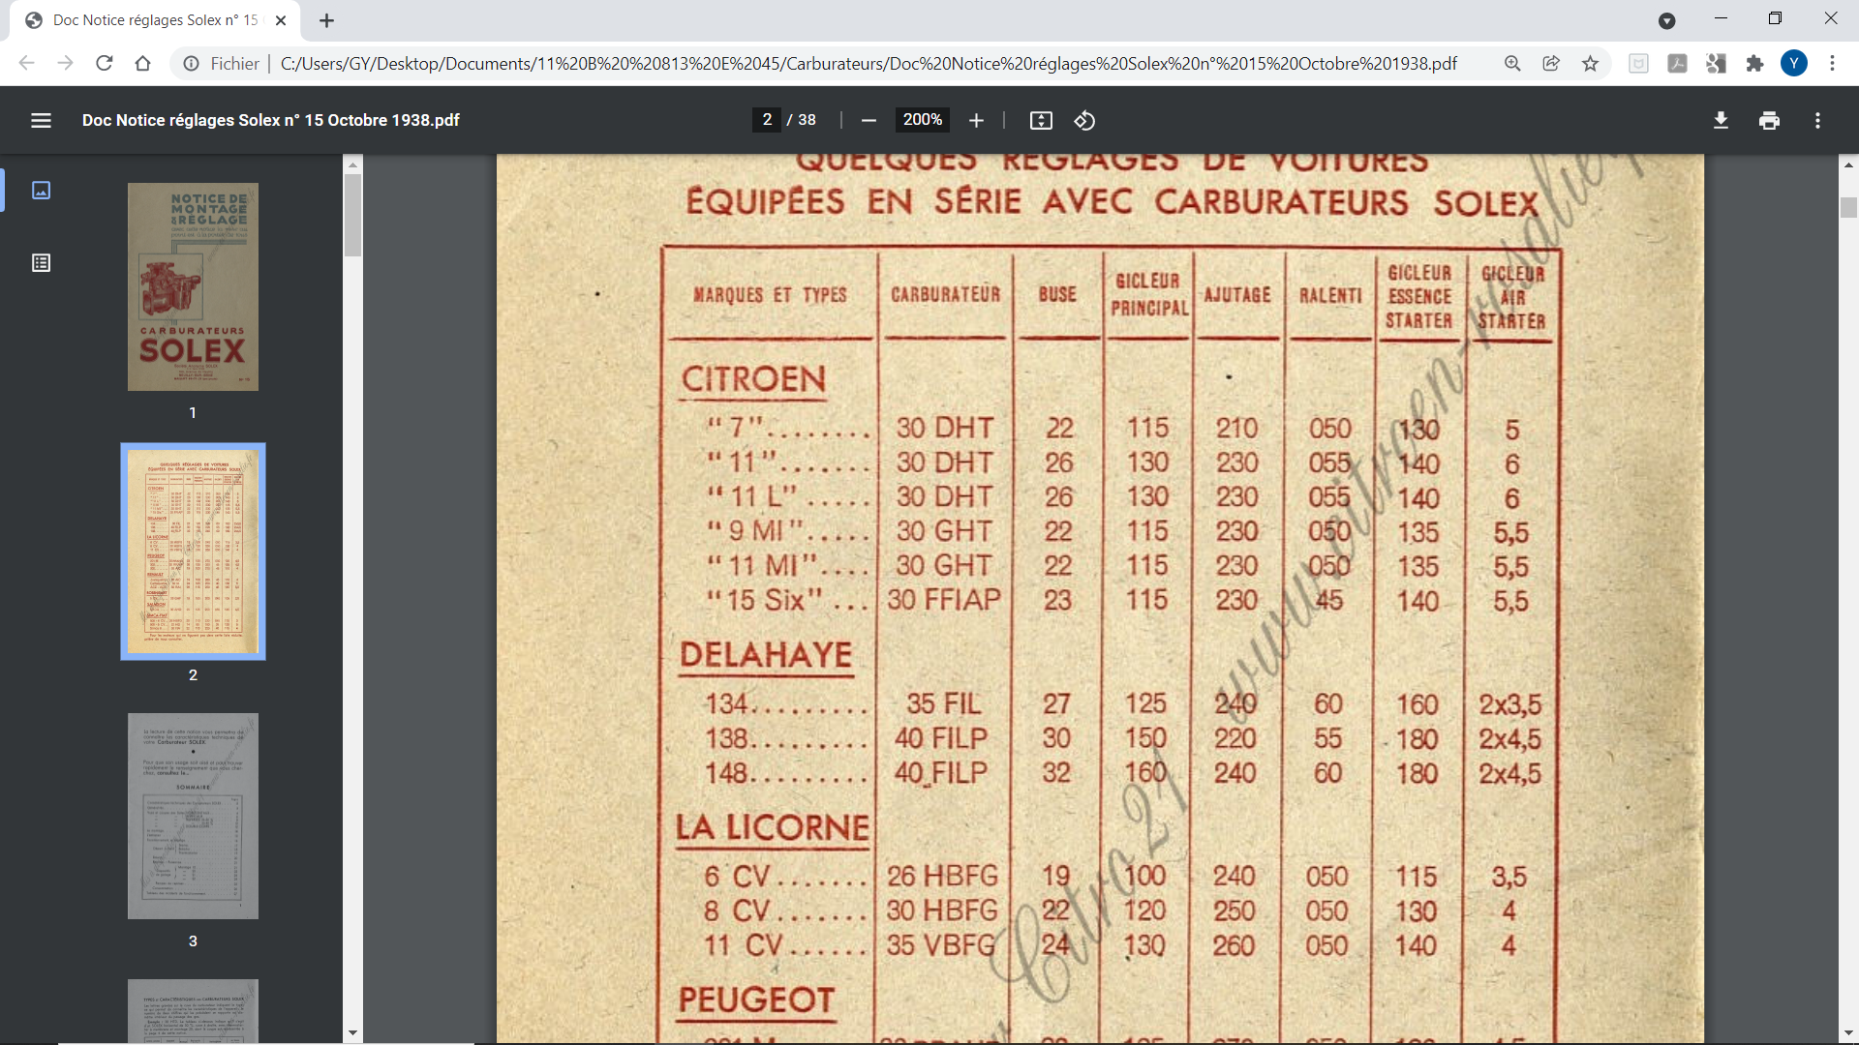The width and height of the screenshot is (1859, 1045).
Task: Click the first grey extension icon
Action: (x=1638, y=63)
